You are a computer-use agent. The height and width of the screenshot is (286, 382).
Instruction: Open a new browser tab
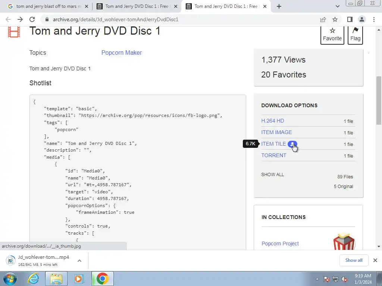pyautogui.click(x=279, y=6)
